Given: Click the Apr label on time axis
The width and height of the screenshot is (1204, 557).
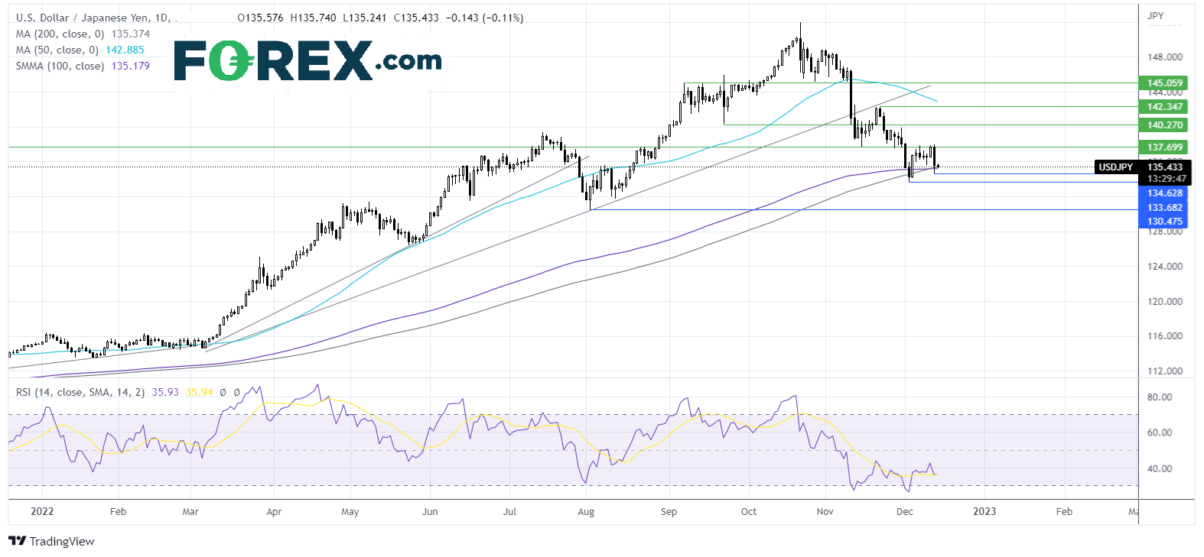Looking at the screenshot, I should pos(274,511).
